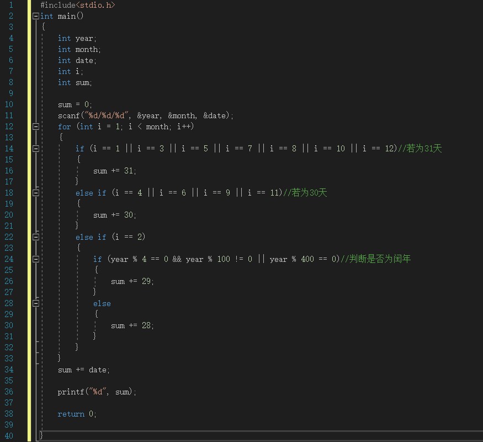Collapse the int main() function block
Image resolution: width=483 pixels, height=442 pixels.
pos(36,16)
